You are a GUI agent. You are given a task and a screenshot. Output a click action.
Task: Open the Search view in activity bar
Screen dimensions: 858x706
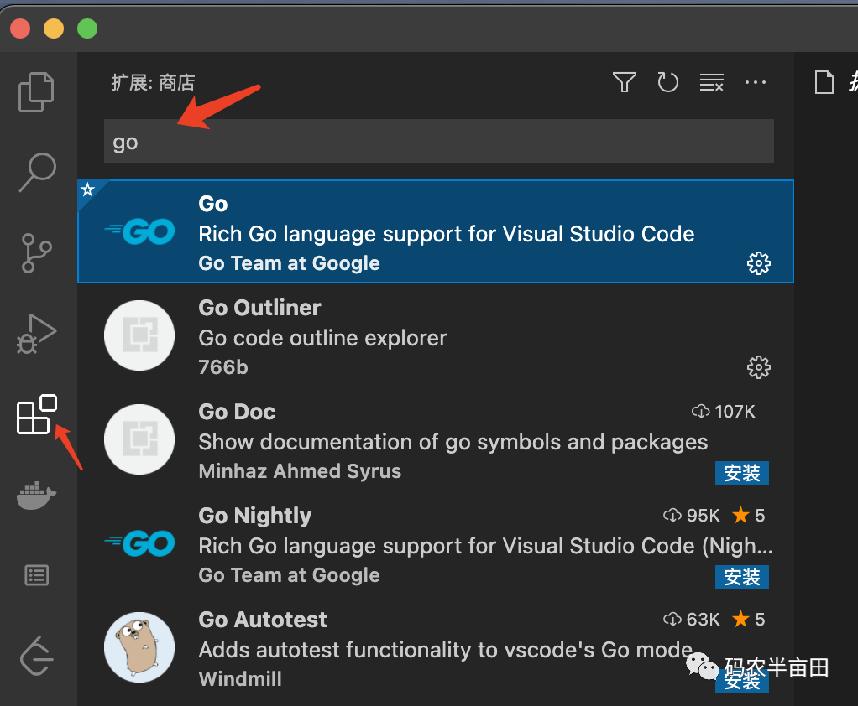coord(36,174)
